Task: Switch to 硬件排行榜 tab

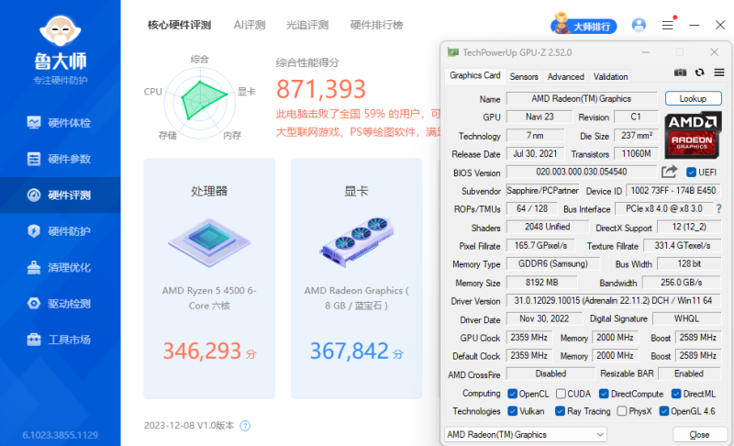Action: [376, 25]
